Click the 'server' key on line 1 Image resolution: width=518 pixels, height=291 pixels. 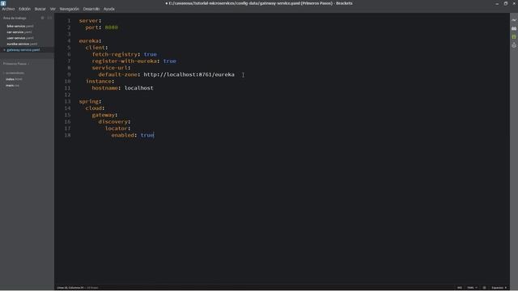point(89,21)
